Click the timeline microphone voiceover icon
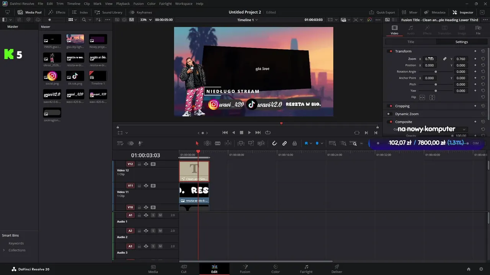Viewport: 490px width, 275px height. pyautogui.click(x=140, y=143)
